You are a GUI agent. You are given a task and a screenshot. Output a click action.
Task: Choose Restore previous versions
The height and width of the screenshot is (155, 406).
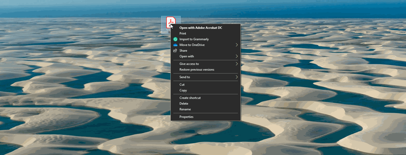coord(206,70)
